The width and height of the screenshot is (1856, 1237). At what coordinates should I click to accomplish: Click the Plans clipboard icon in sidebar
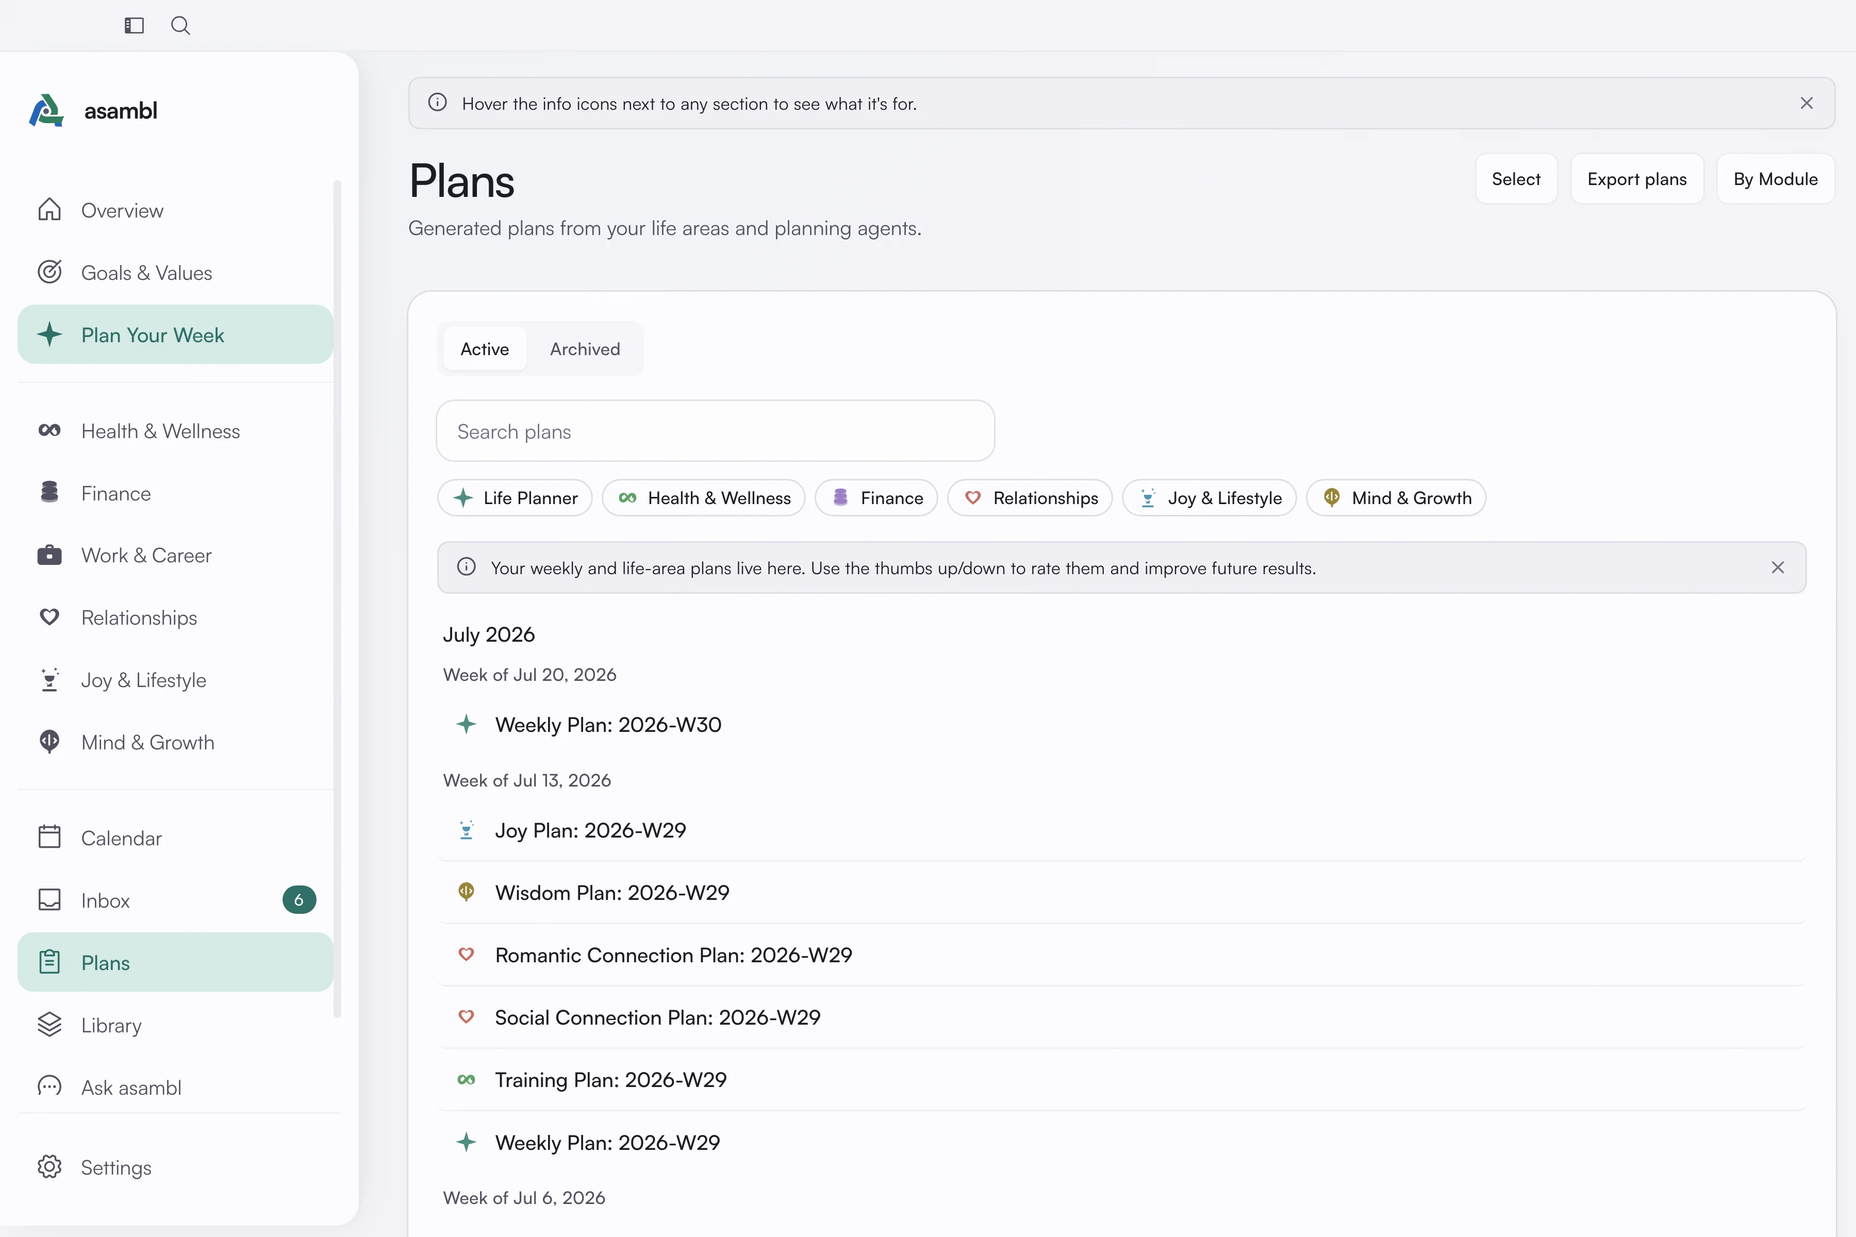[49, 962]
